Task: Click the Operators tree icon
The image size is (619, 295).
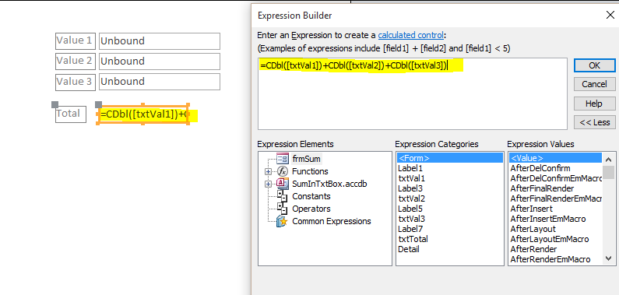Action: pos(282,209)
